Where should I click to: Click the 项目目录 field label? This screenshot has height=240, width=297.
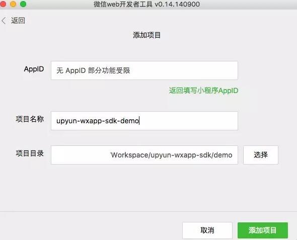click(x=30, y=153)
